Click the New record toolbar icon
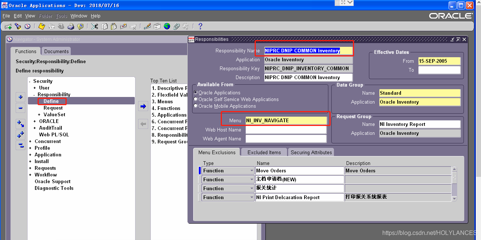481x240 pixels. [8, 26]
